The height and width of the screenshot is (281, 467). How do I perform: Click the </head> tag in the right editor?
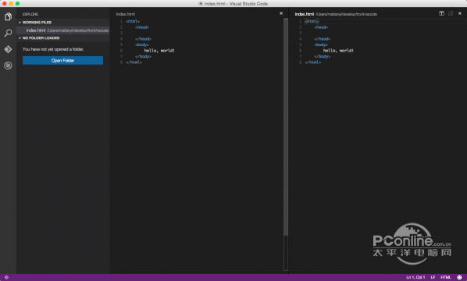click(323, 39)
